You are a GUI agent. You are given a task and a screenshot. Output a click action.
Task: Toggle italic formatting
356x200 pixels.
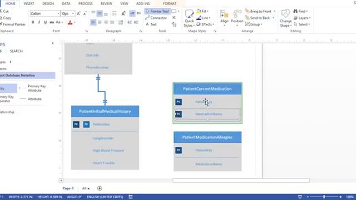pyautogui.click(x=39, y=22)
